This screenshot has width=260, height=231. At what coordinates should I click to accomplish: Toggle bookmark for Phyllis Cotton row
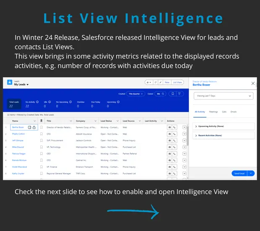point(42,134)
